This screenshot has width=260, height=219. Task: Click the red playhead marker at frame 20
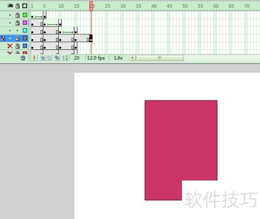pyautogui.click(x=91, y=6)
